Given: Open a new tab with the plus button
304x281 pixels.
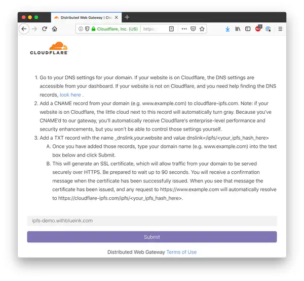Looking at the screenshot, I should tap(127, 17).
